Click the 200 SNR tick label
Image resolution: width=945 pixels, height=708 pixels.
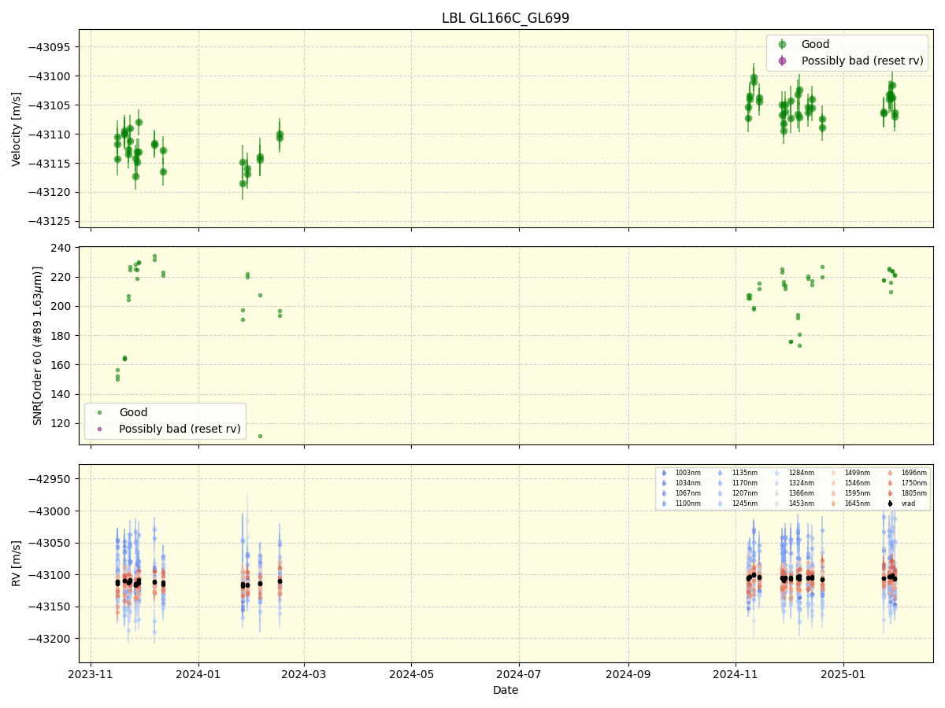point(62,306)
